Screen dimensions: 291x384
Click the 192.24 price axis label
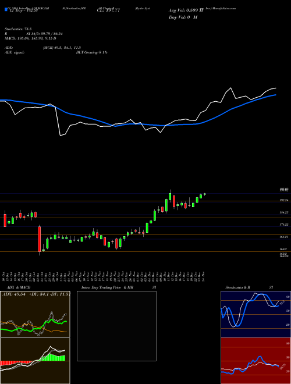coord(284,200)
